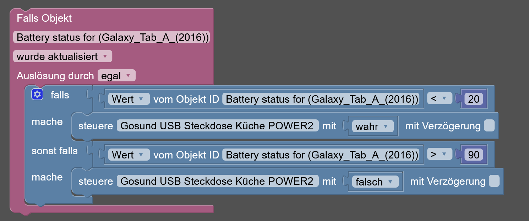
Task: Edit the number field containing 90
Action: pyautogui.click(x=474, y=155)
